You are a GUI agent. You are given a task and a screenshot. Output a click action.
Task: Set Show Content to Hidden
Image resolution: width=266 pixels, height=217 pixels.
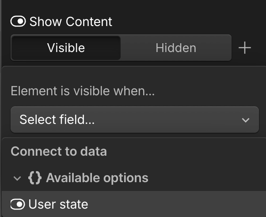click(x=175, y=48)
